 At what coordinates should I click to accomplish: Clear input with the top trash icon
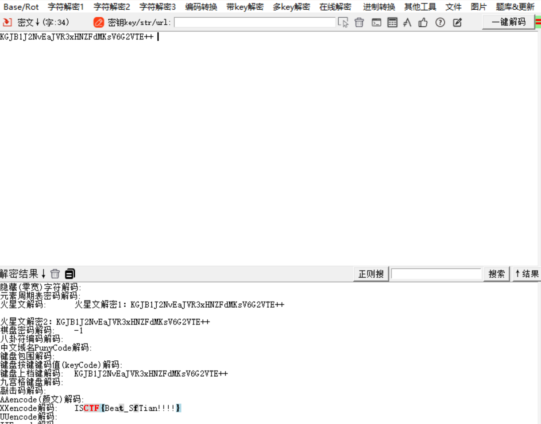359,22
